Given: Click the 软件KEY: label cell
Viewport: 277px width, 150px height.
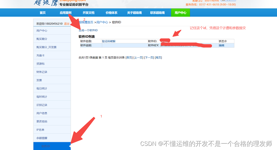Looking at the screenshot, I should tap(153, 45).
